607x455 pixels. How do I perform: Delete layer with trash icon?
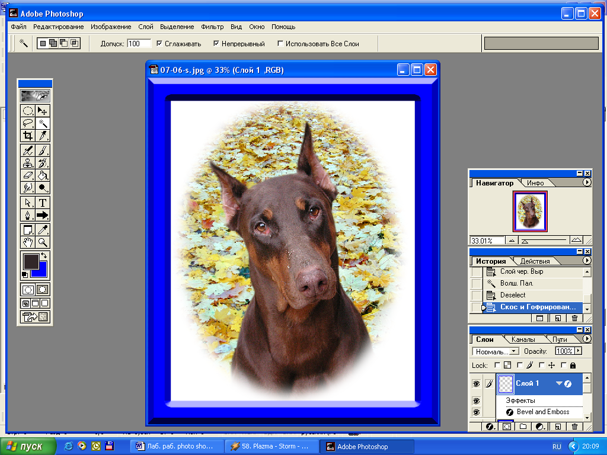coord(575,427)
